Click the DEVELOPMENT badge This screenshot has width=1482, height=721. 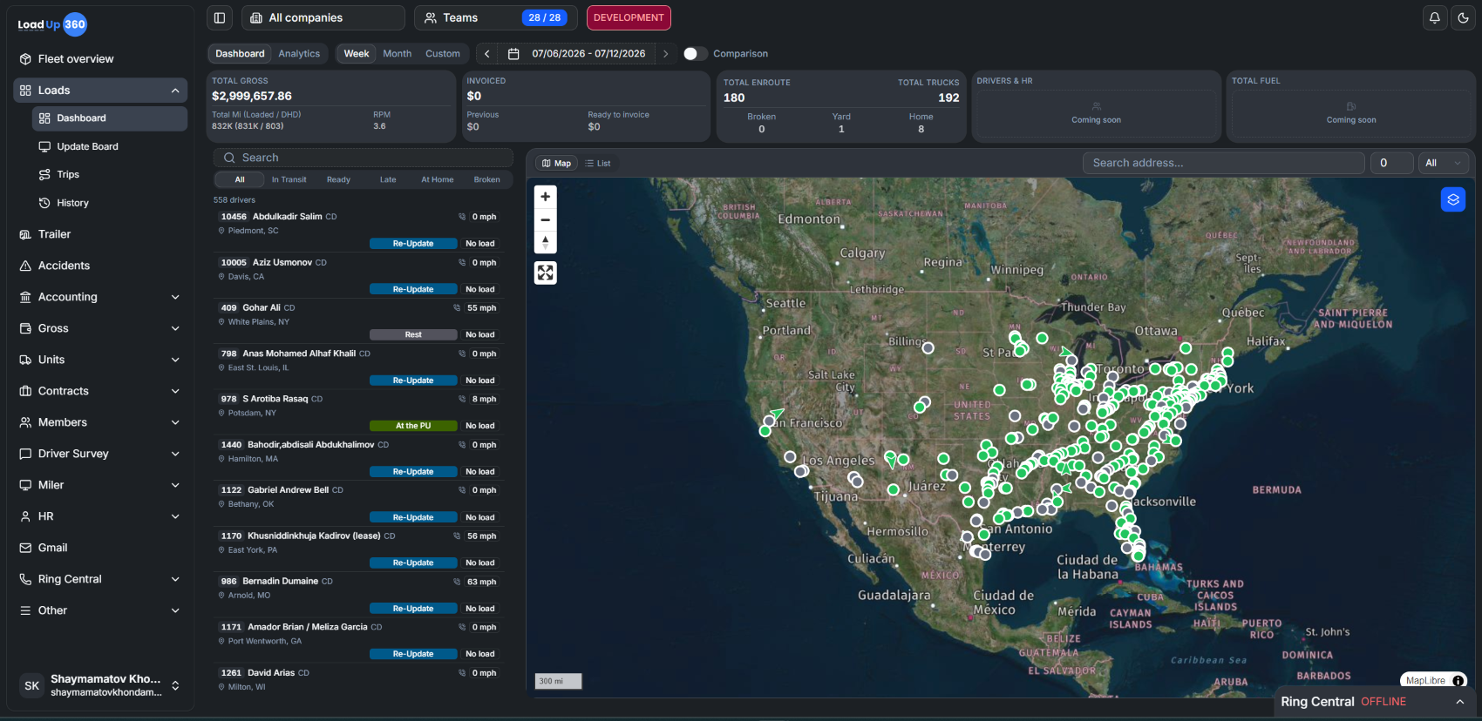[x=629, y=17]
